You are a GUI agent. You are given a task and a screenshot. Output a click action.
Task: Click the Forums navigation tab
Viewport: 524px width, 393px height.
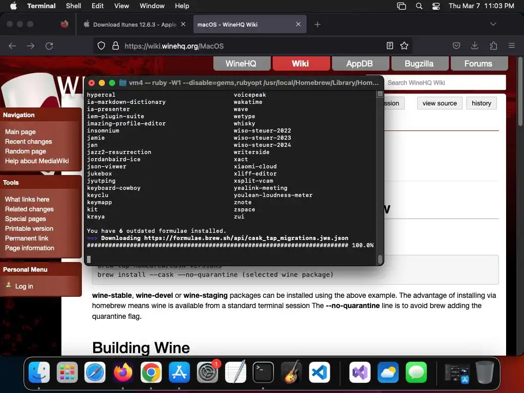[479, 63]
